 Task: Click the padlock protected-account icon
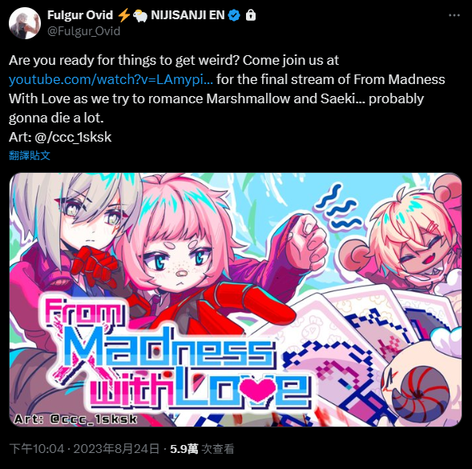point(251,15)
